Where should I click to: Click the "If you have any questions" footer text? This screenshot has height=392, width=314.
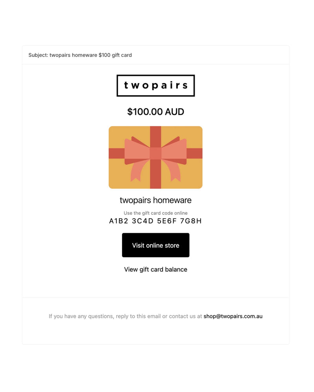(125, 316)
